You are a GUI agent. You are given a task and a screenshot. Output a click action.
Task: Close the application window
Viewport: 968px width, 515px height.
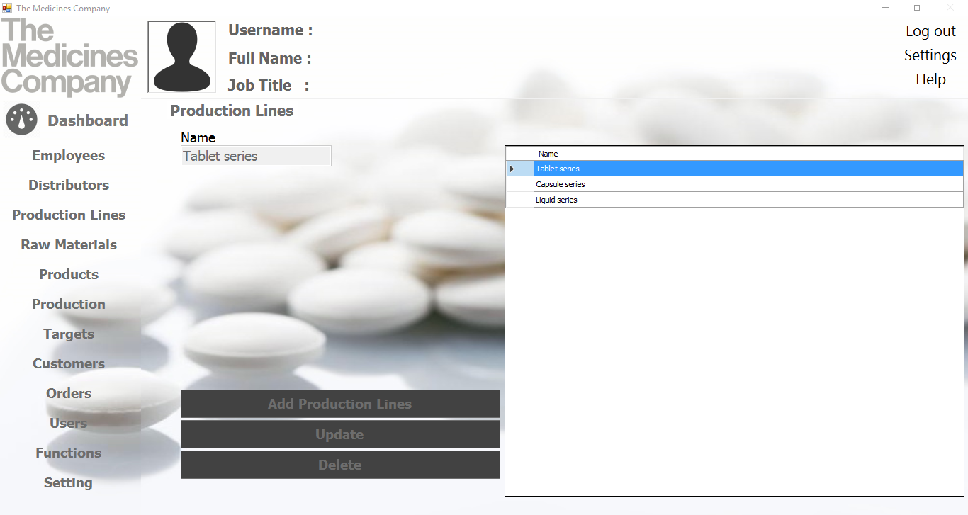coord(950,8)
